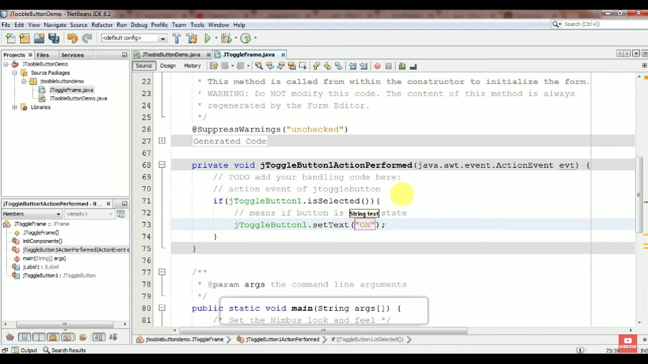Undo the last edit

point(72,38)
